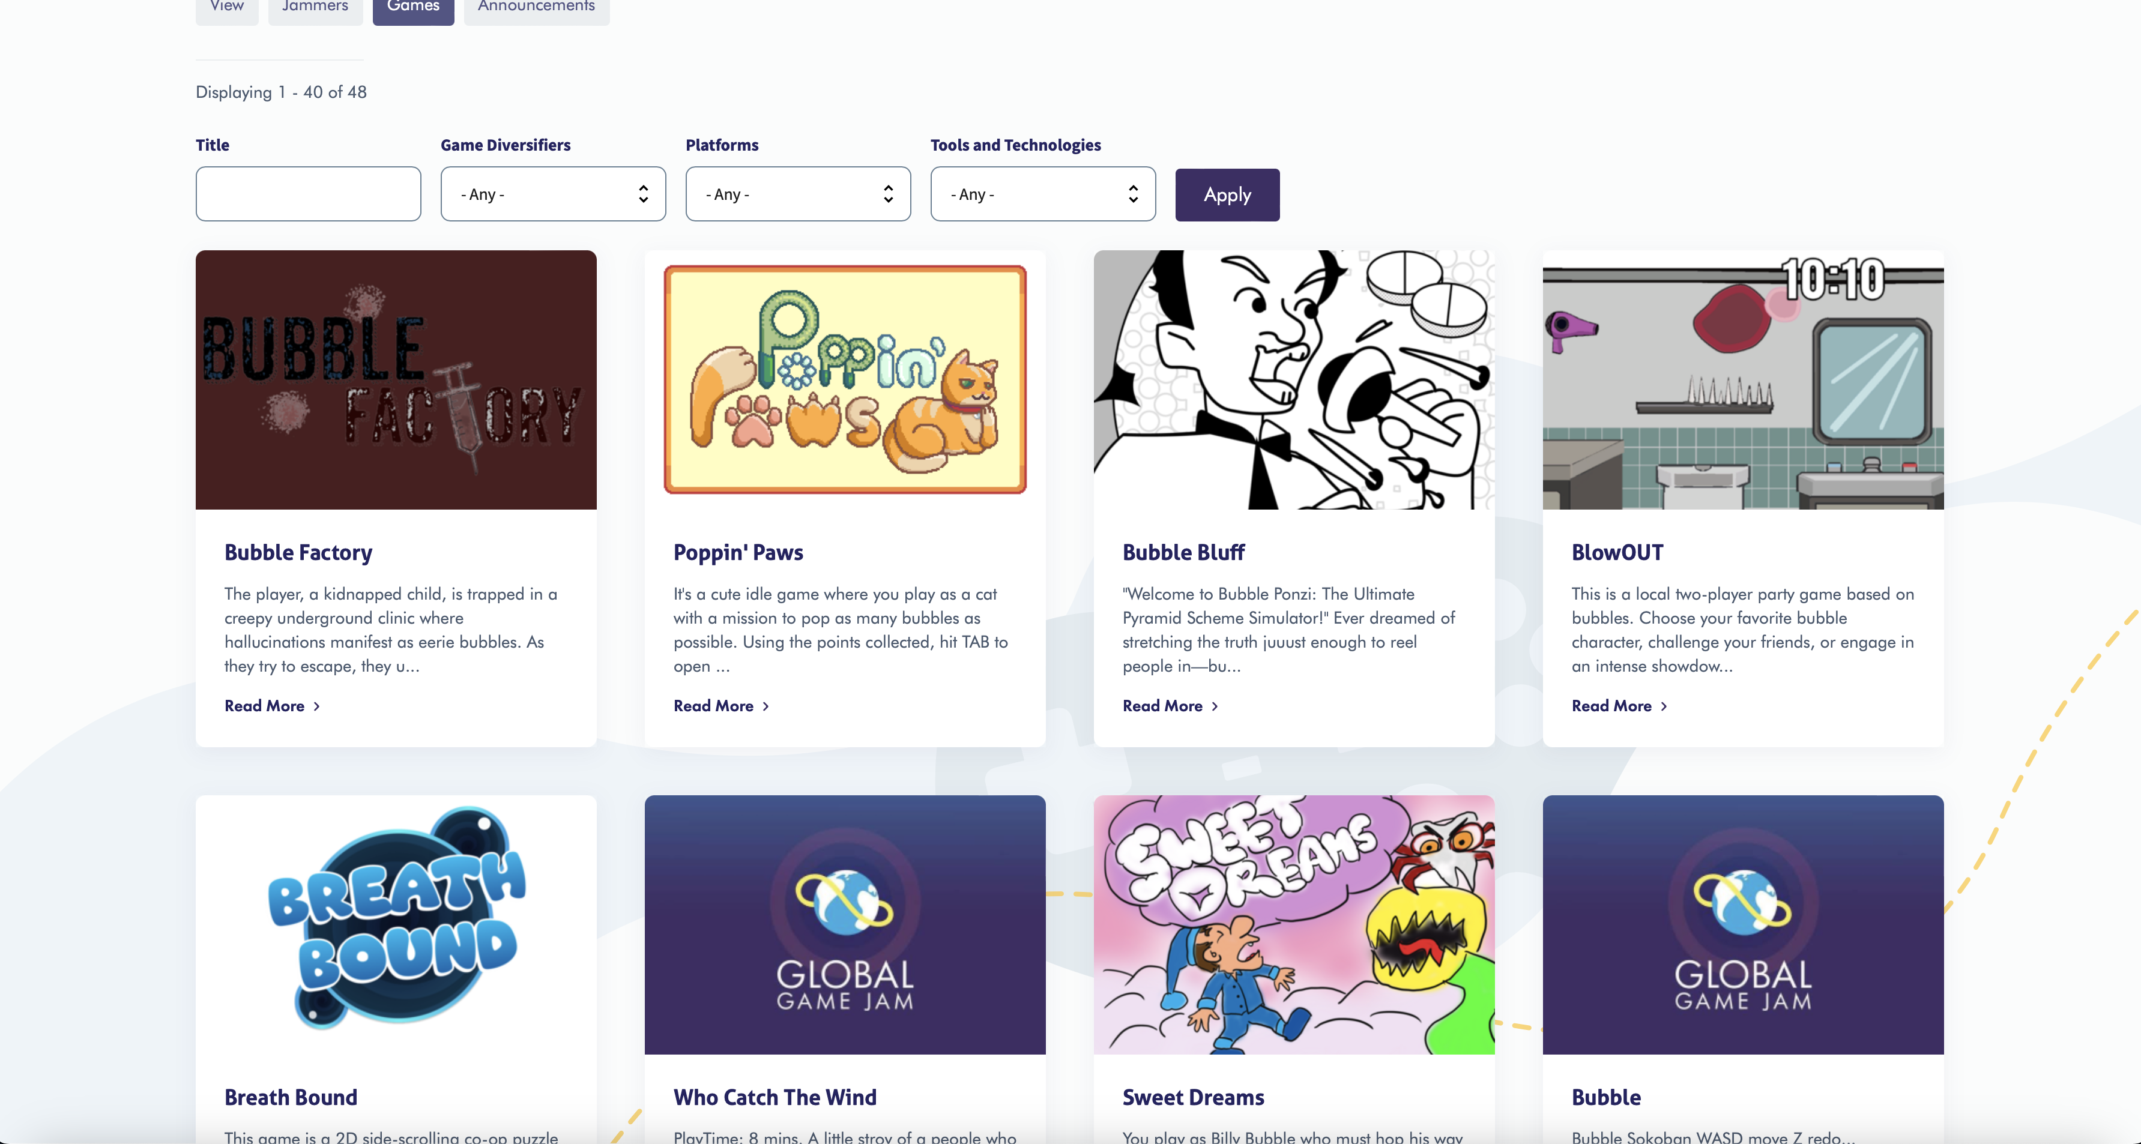Image resolution: width=2141 pixels, height=1144 pixels.
Task: Click Read More arrow under Poppin' Paws
Action: (766, 706)
